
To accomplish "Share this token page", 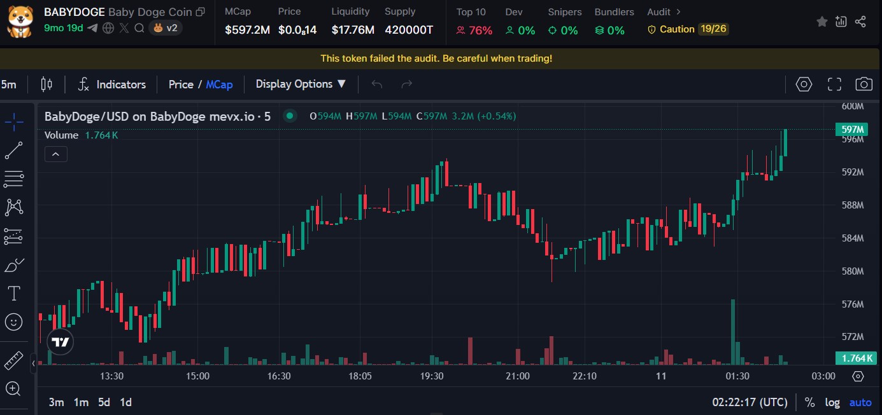I will [x=860, y=22].
